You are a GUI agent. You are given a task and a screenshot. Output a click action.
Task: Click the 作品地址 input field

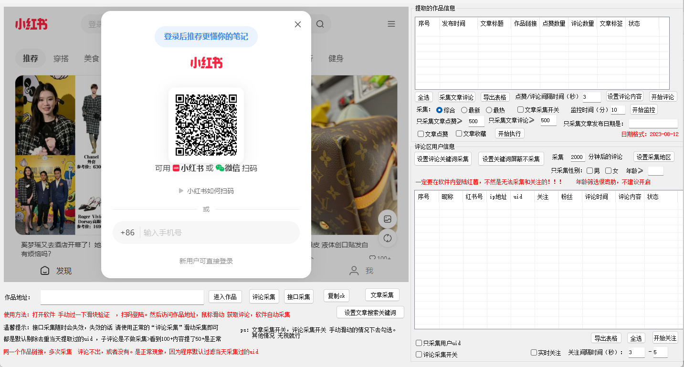[122, 297]
